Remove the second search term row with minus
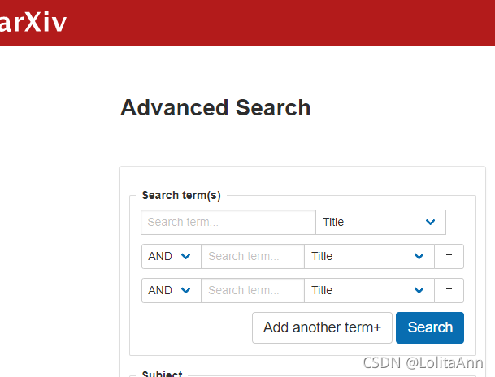This screenshot has height=377, width=495. coord(449,256)
